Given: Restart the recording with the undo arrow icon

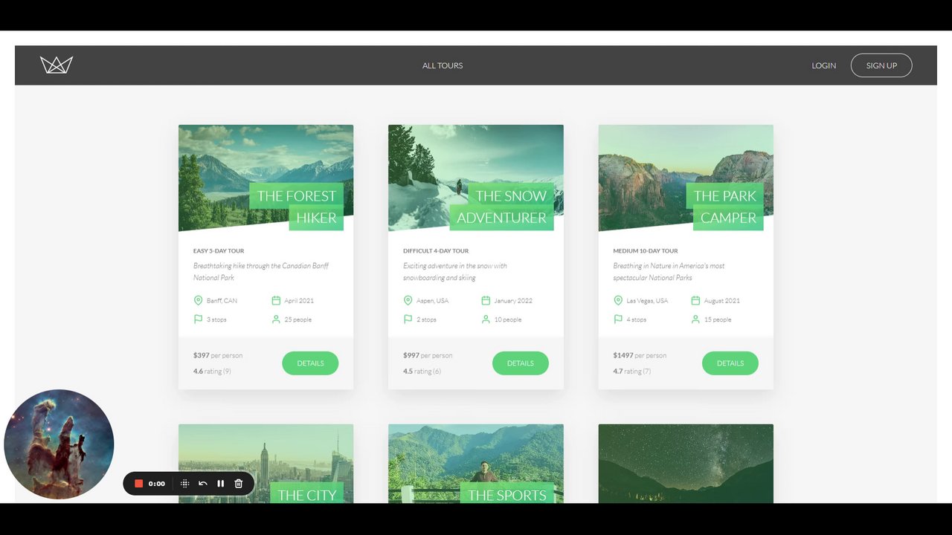Looking at the screenshot, I should (x=202, y=483).
